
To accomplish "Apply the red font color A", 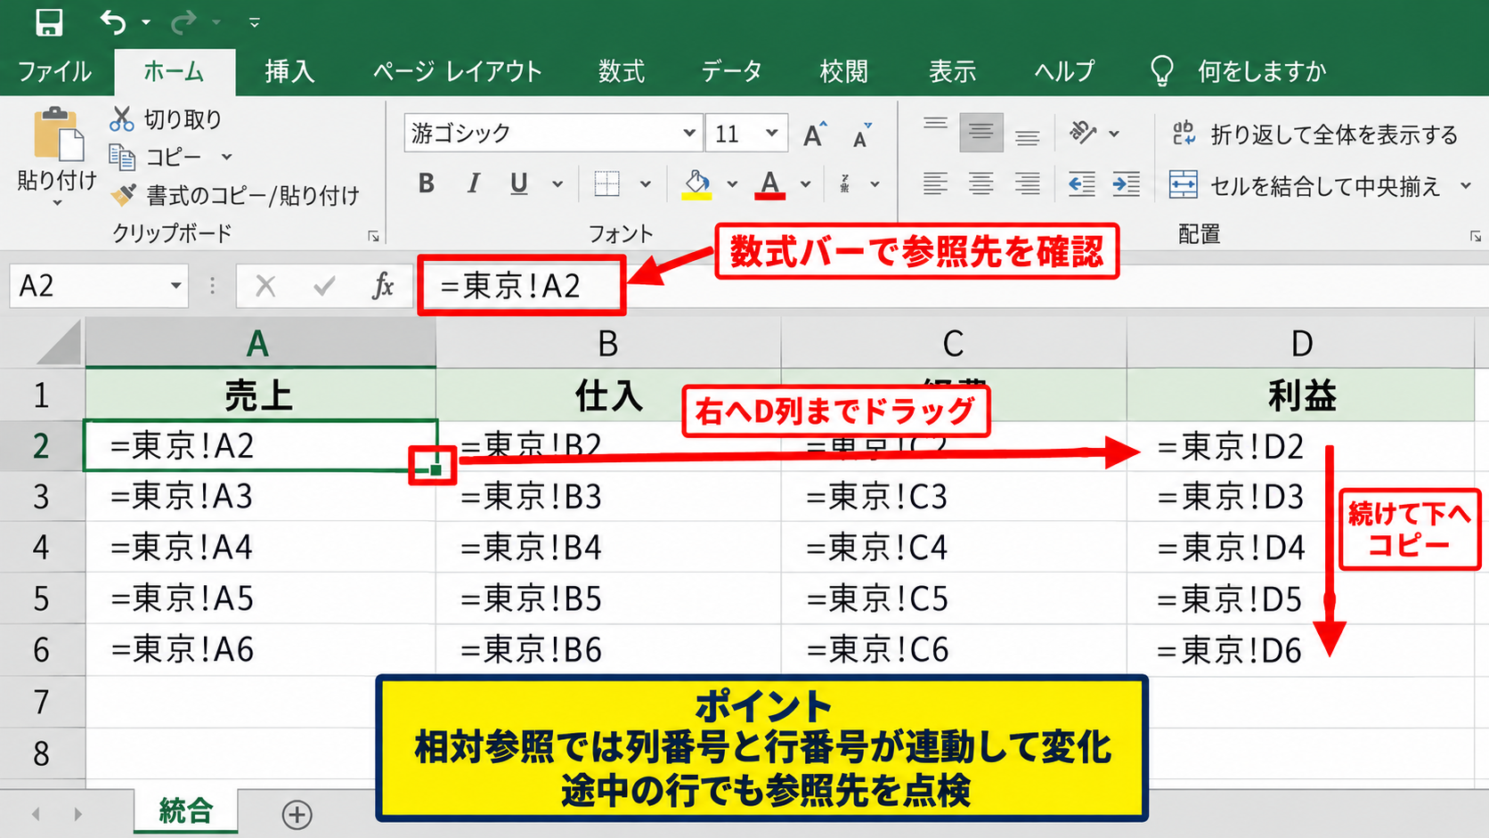I will point(769,184).
